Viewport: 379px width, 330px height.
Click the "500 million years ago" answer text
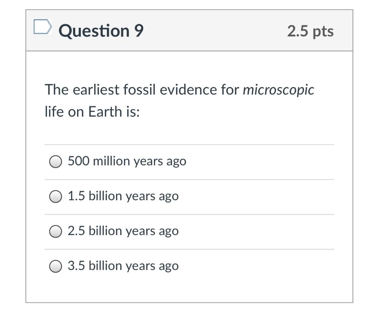tap(127, 161)
